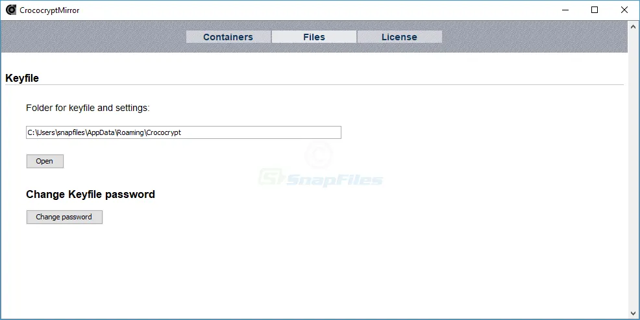
Task: Maximize the CrococryptMirror window
Action: tap(595, 10)
